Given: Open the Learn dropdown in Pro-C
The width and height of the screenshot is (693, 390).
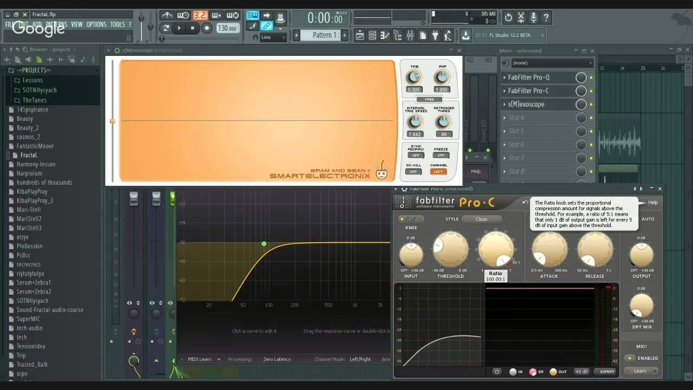Looking at the screenshot, I should [641, 371].
